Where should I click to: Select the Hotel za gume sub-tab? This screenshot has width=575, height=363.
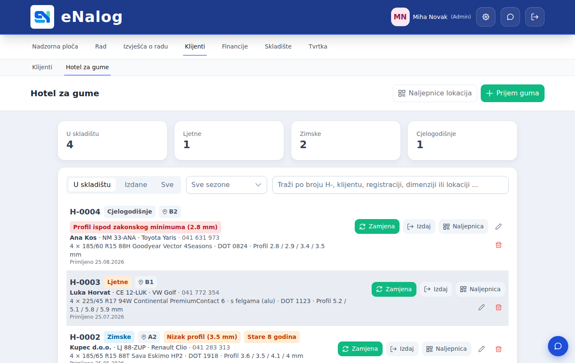coord(88,67)
